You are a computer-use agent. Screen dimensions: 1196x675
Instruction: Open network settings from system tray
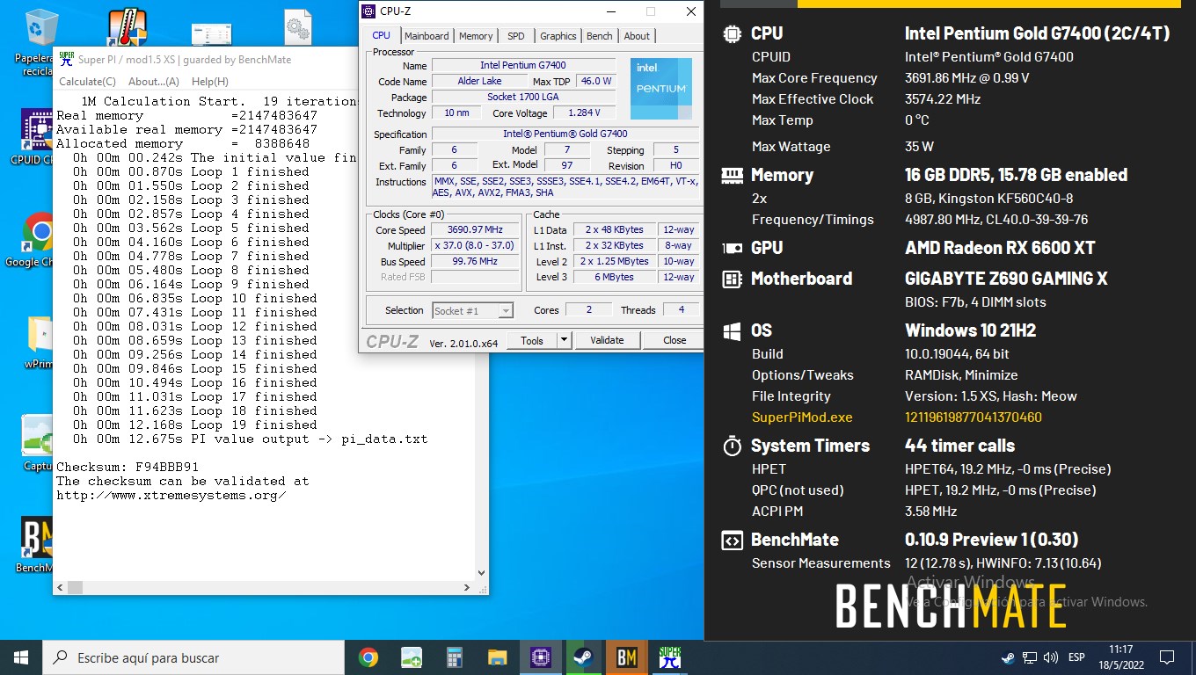click(x=1029, y=657)
